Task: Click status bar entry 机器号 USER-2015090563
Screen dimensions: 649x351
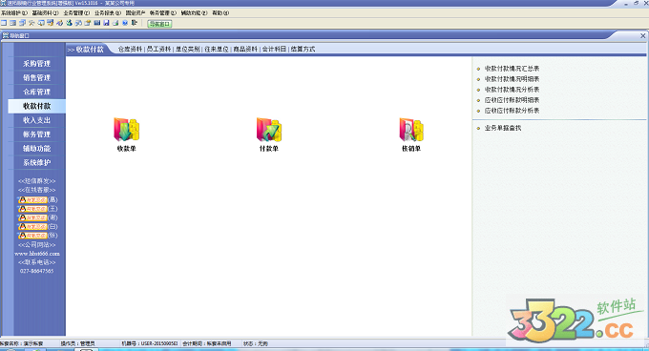Action: 150,343
